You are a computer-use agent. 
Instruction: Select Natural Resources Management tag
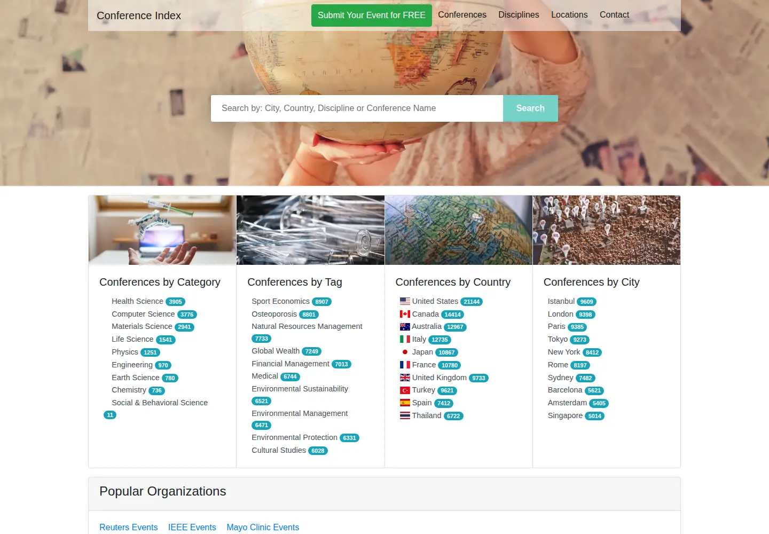point(307,326)
